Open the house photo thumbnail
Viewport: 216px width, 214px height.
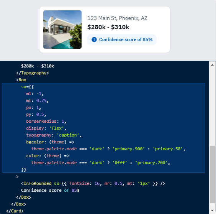62,30
